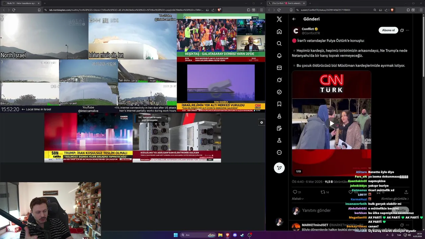Open new tab in x.com window
Screen dimensions: 425x239
click(x=310, y=3)
